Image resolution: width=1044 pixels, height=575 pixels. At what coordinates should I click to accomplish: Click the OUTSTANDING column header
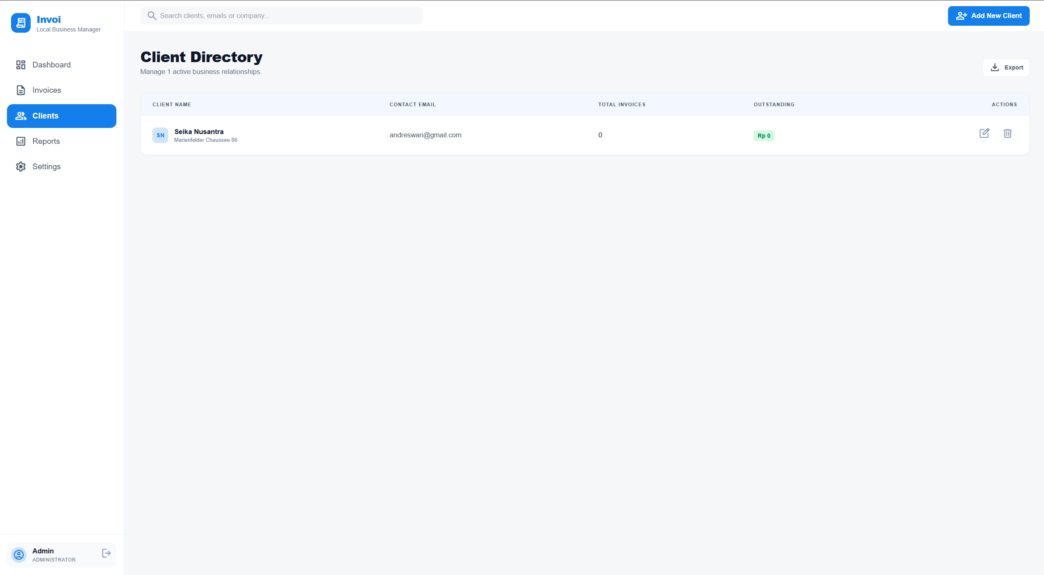click(773, 104)
